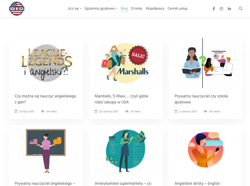
Task: Open the Instagram profile icon
Action: [221, 9]
